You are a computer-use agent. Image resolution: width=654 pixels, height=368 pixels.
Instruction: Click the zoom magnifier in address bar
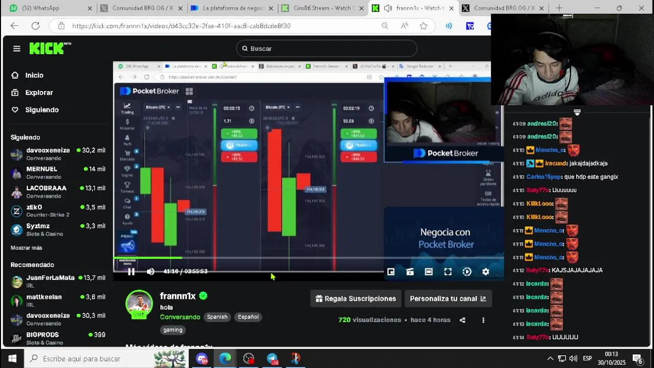(x=385, y=26)
